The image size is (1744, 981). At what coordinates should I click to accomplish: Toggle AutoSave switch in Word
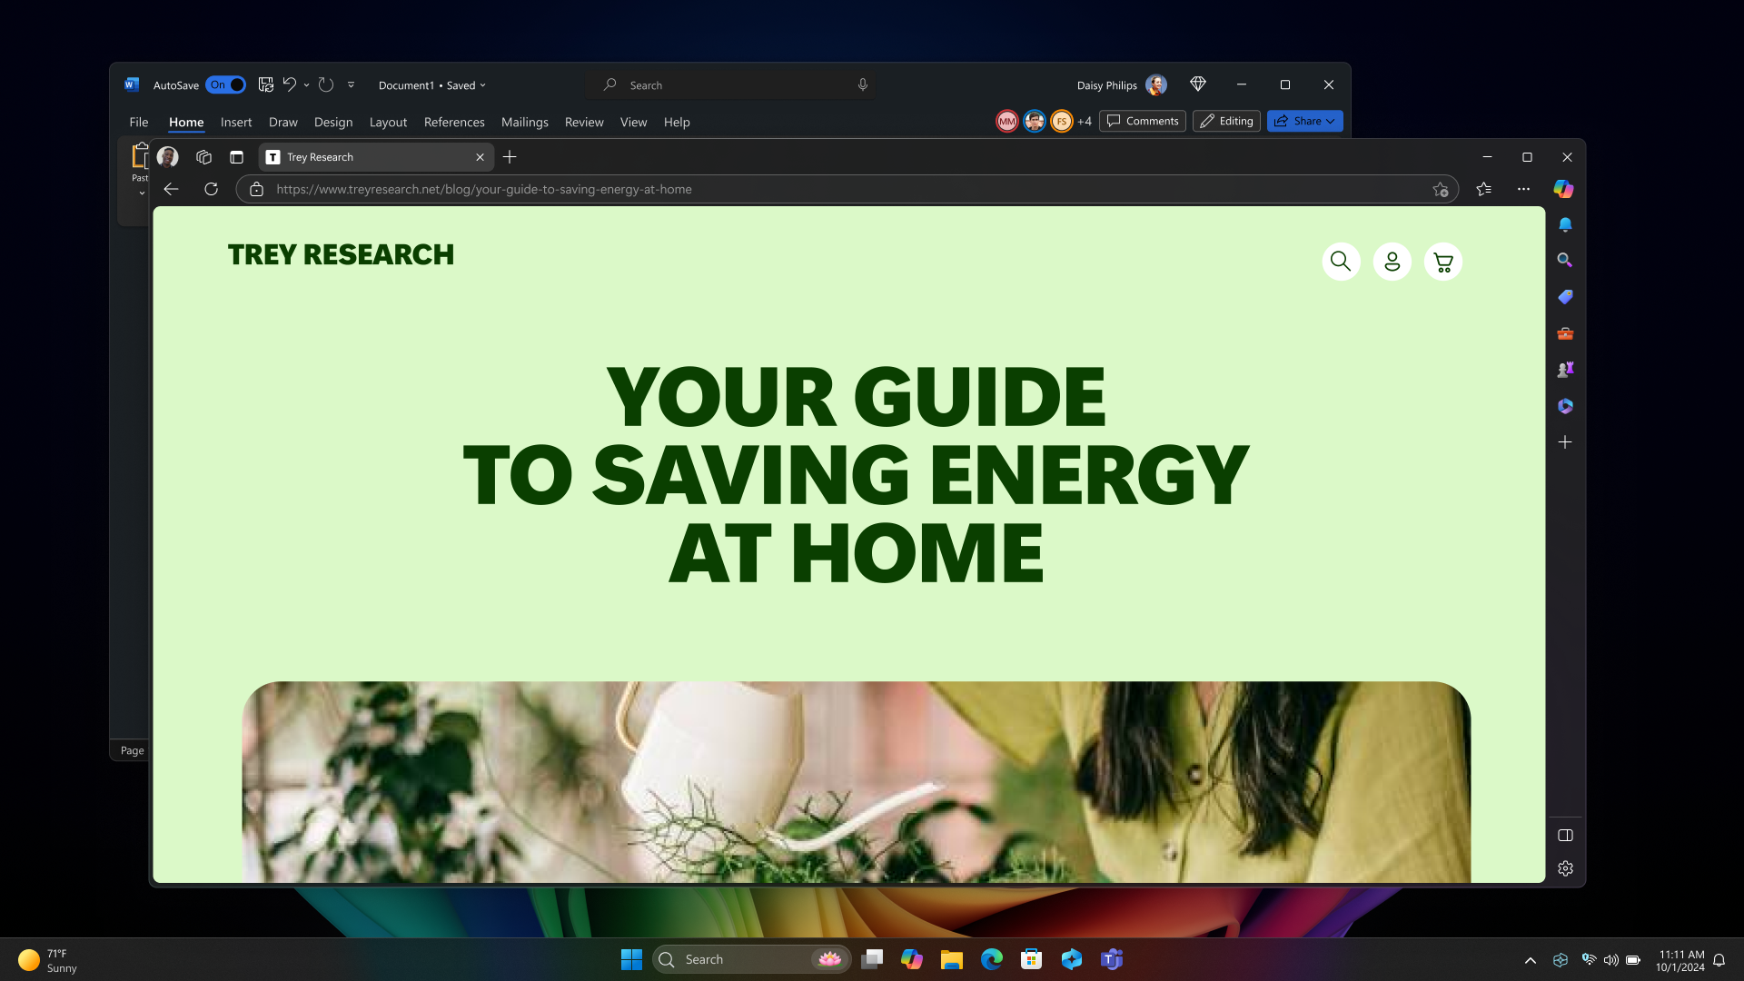pyautogui.click(x=225, y=84)
